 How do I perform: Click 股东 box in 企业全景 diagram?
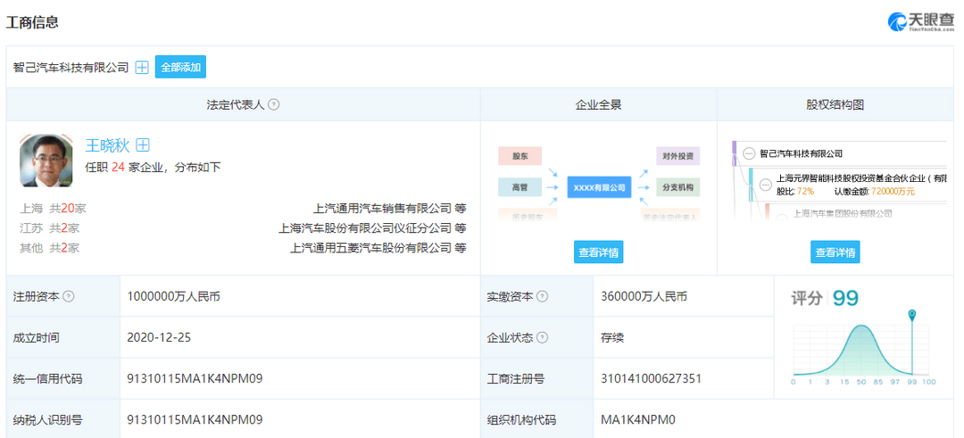520,156
